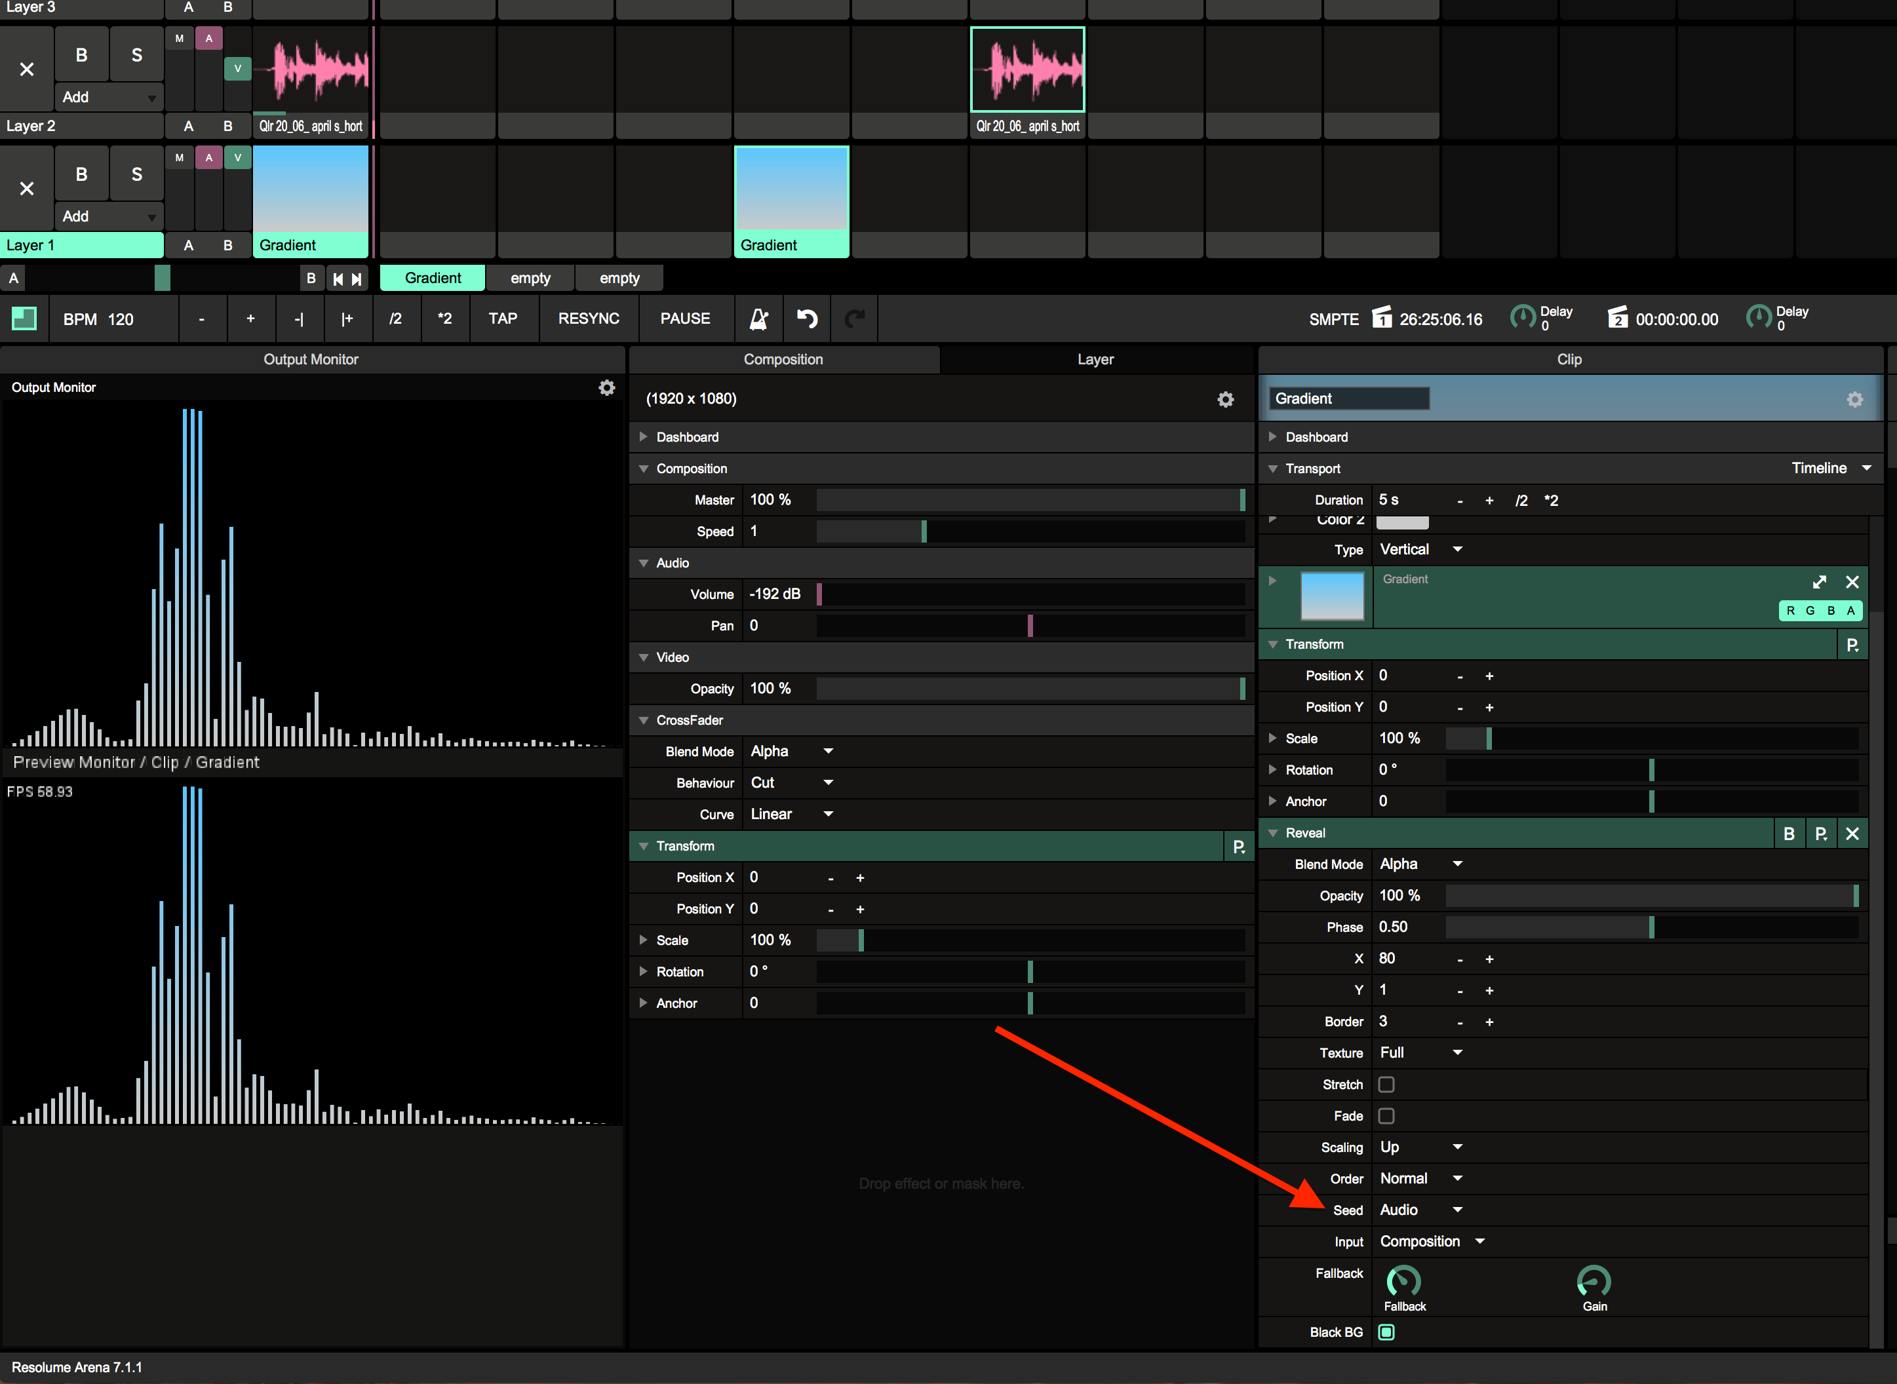
Task: Disable the Black BG checkbox
Action: [x=1387, y=1332]
